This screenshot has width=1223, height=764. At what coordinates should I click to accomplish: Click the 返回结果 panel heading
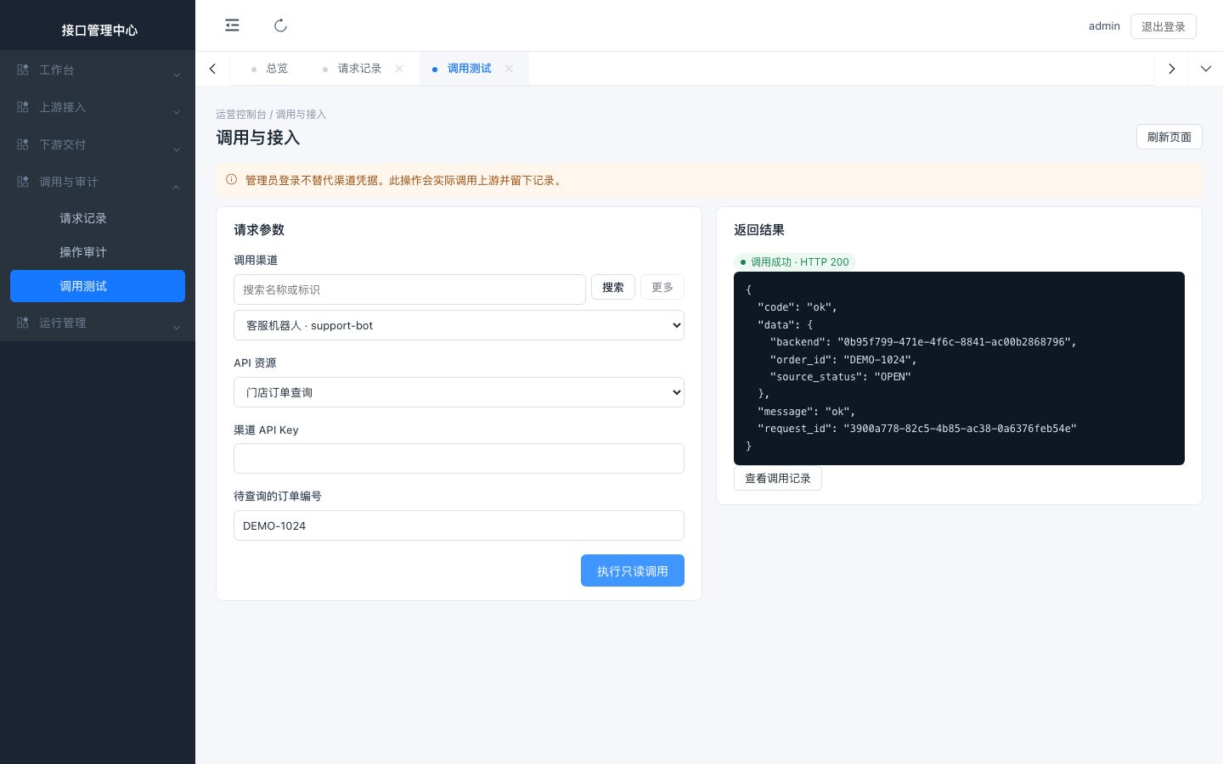(x=759, y=230)
